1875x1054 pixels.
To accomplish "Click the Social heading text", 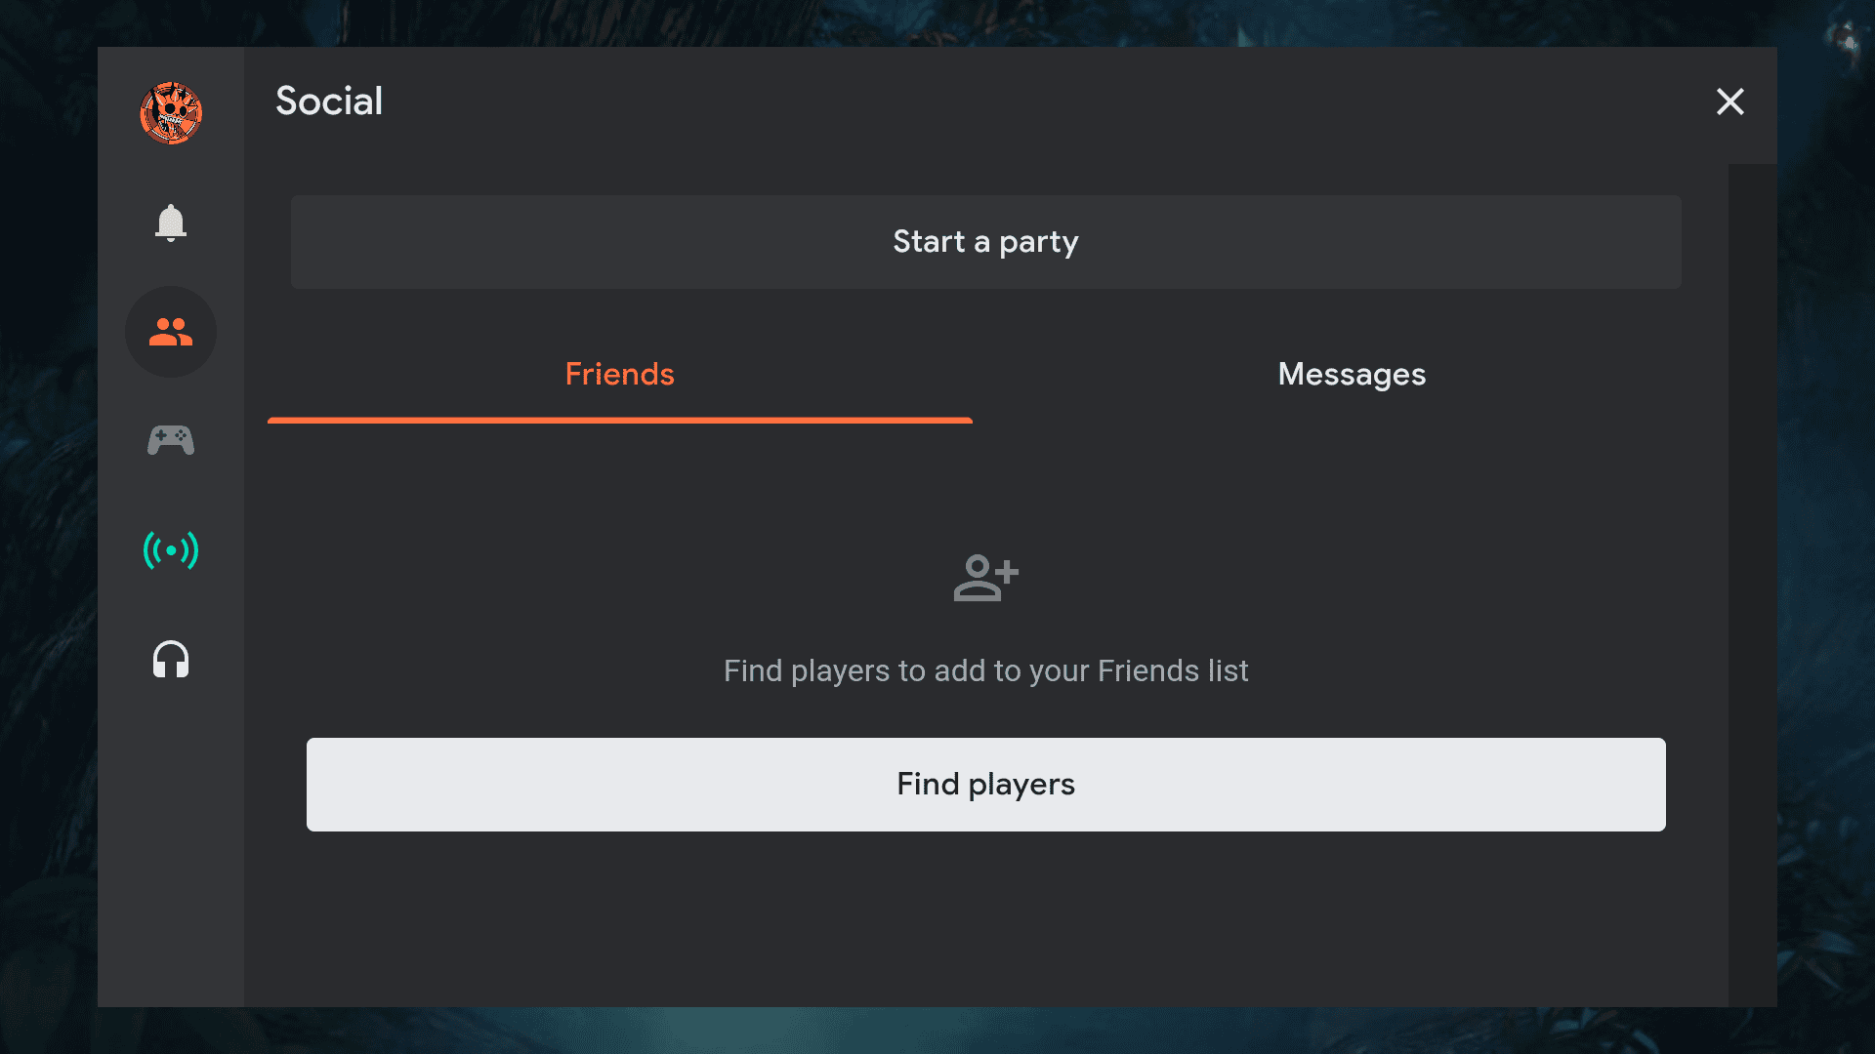I will point(329,101).
